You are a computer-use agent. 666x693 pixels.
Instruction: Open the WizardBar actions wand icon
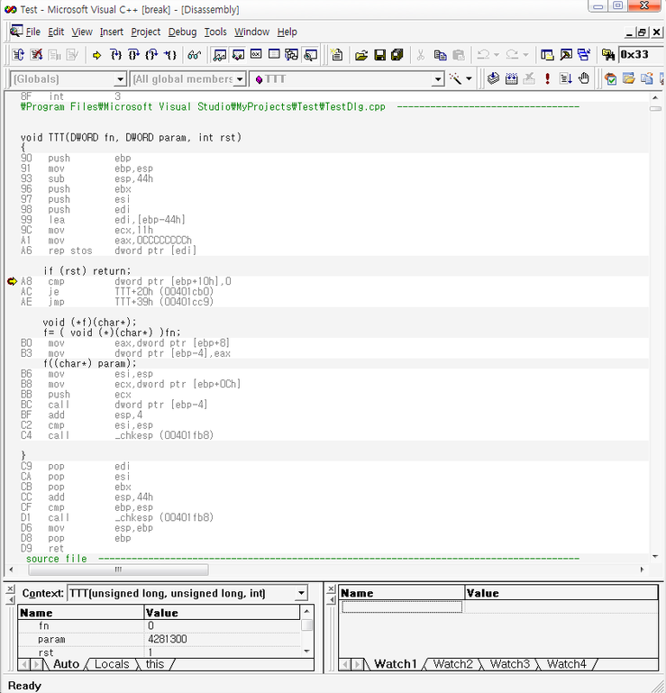[455, 79]
